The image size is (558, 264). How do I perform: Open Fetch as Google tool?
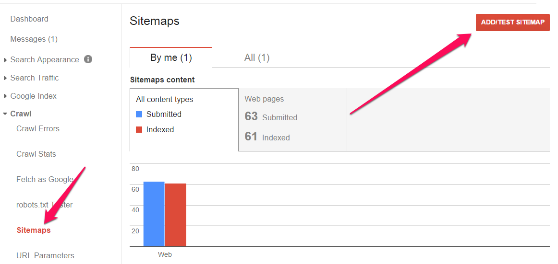45,180
